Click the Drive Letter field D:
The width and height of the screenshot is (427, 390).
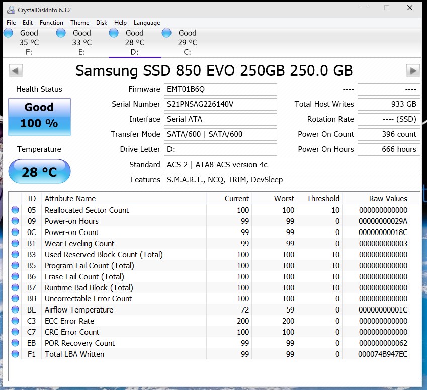[220, 149]
